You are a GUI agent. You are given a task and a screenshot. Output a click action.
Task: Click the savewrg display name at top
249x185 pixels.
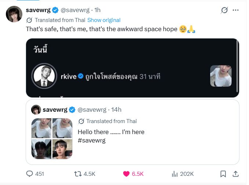coord(38,10)
